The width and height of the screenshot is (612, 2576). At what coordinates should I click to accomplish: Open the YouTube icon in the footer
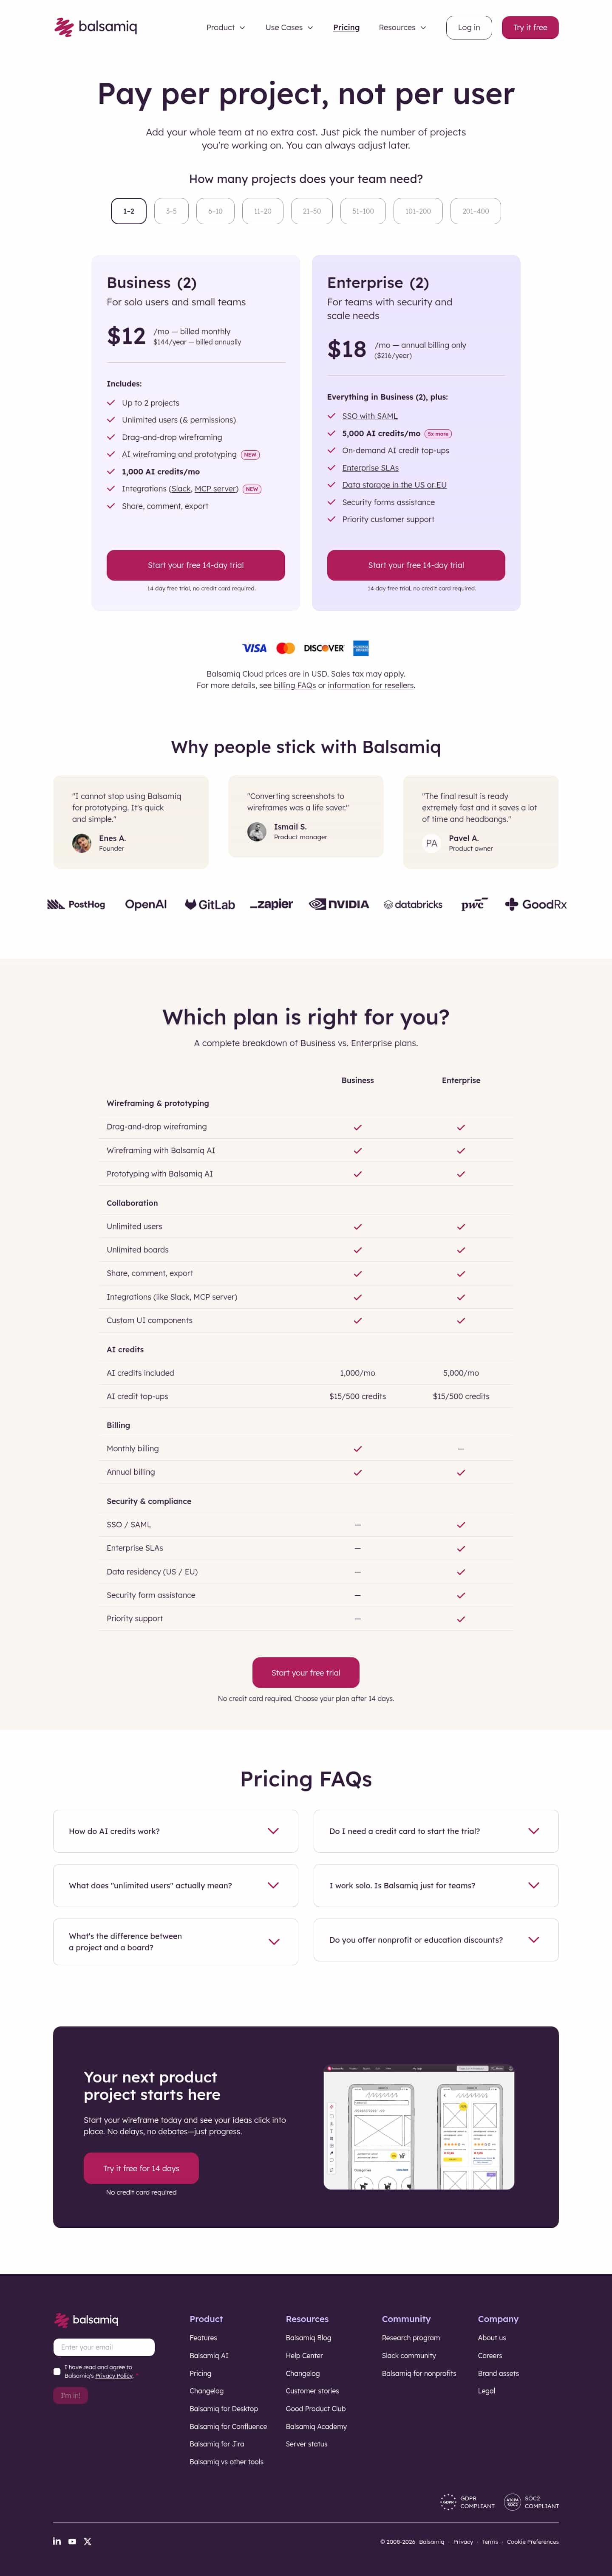(x=72, y=2541)
